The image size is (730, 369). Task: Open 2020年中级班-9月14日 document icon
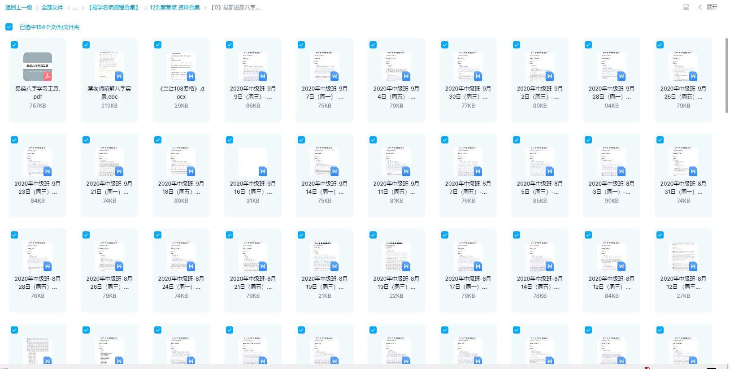[x=325, y=162]
